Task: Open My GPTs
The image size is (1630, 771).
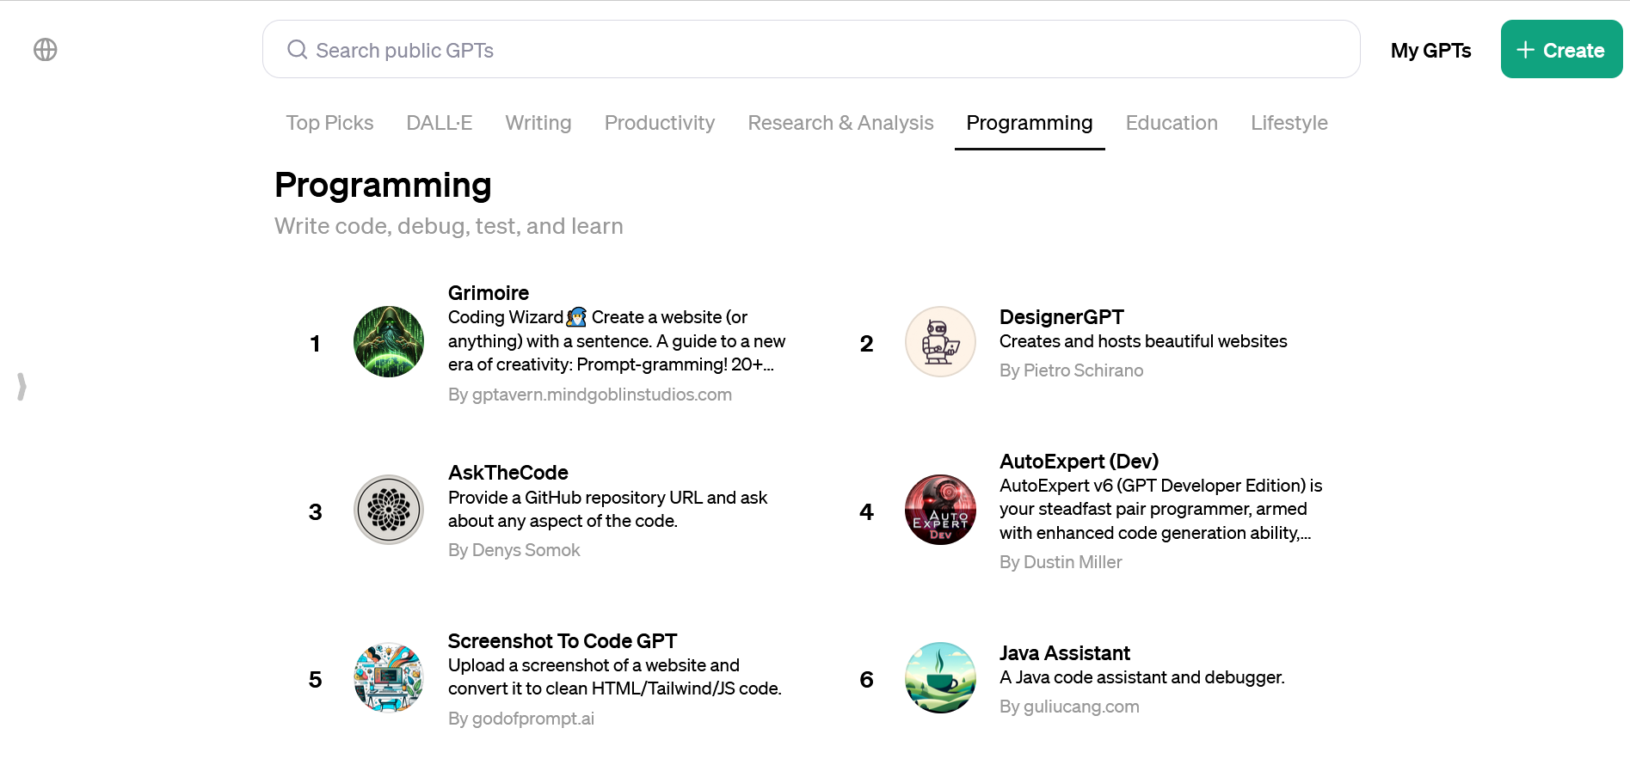Action: coord(1430,51)
